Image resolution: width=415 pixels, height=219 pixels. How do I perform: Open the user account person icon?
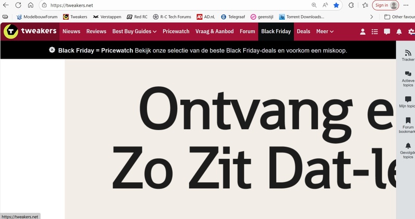pyautogui.click(x=363, y=32)
